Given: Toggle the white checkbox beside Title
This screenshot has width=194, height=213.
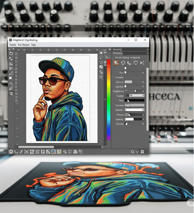Looking at the screenshot, I should click(x=125, y=73).
